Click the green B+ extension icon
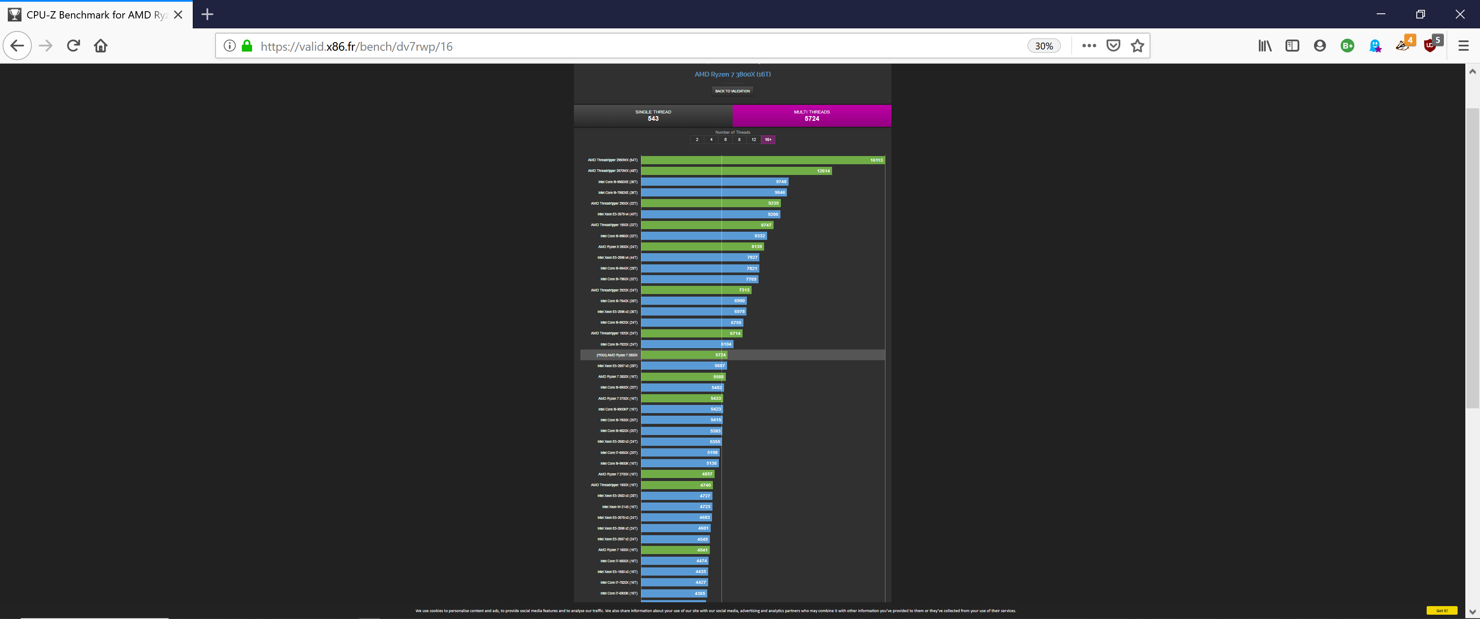 1347,46
